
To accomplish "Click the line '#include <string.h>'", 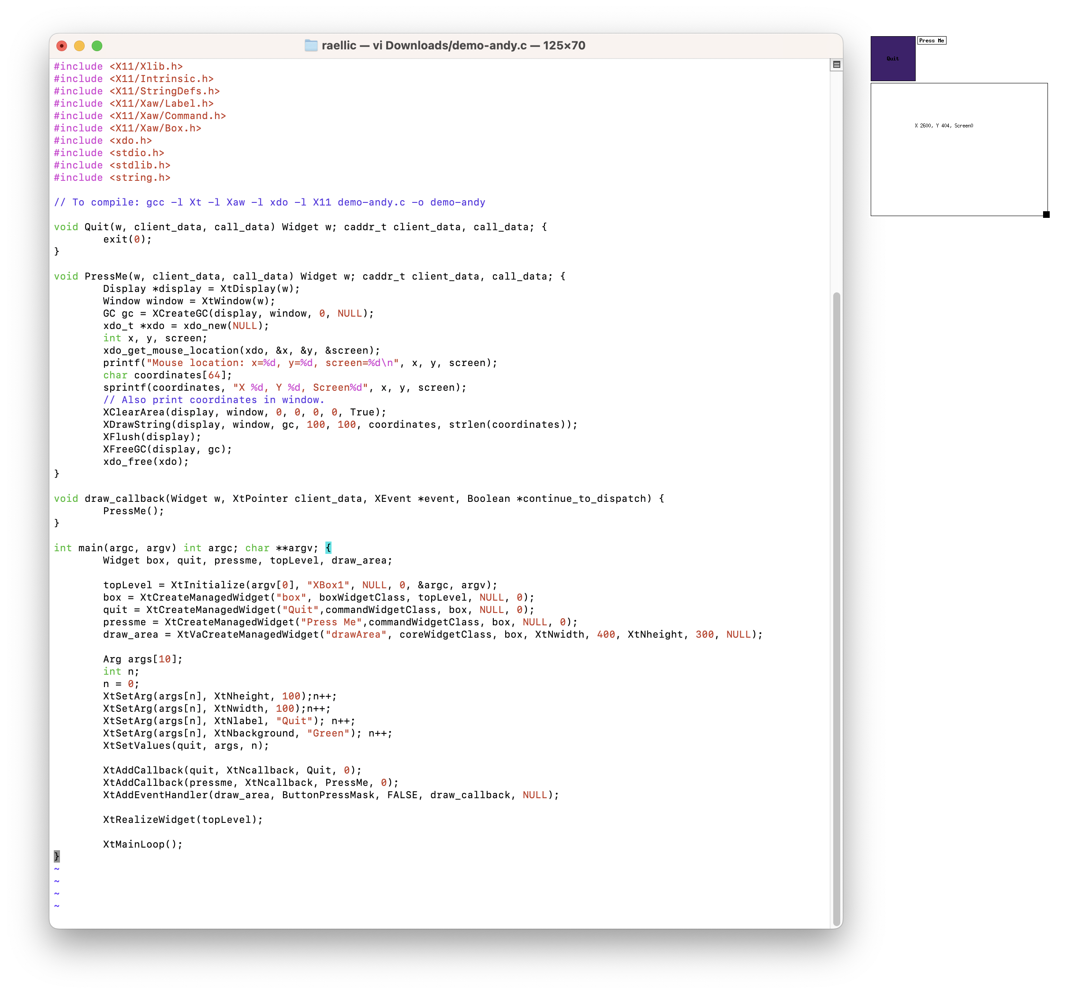I will click(112, 177).
